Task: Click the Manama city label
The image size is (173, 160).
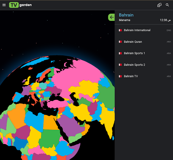Action: (125, 20)
